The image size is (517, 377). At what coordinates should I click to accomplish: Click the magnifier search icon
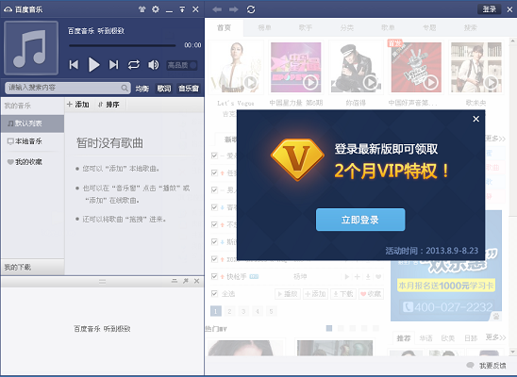tap(125, 88)
